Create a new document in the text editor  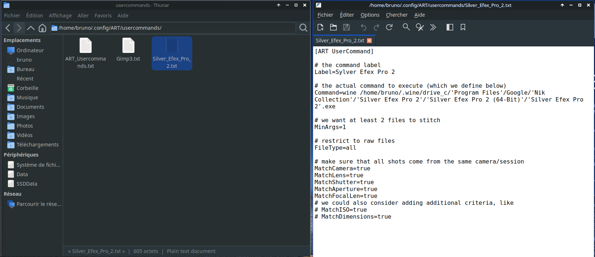coord(320,27)
